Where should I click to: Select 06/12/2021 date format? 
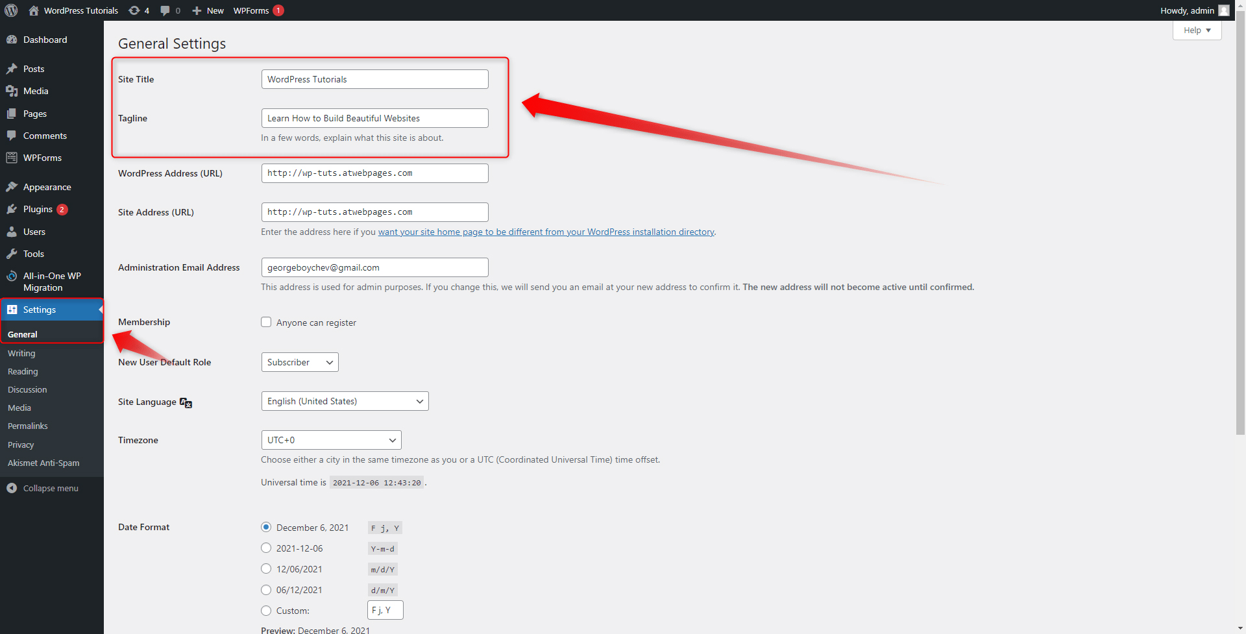coord(266,589)
